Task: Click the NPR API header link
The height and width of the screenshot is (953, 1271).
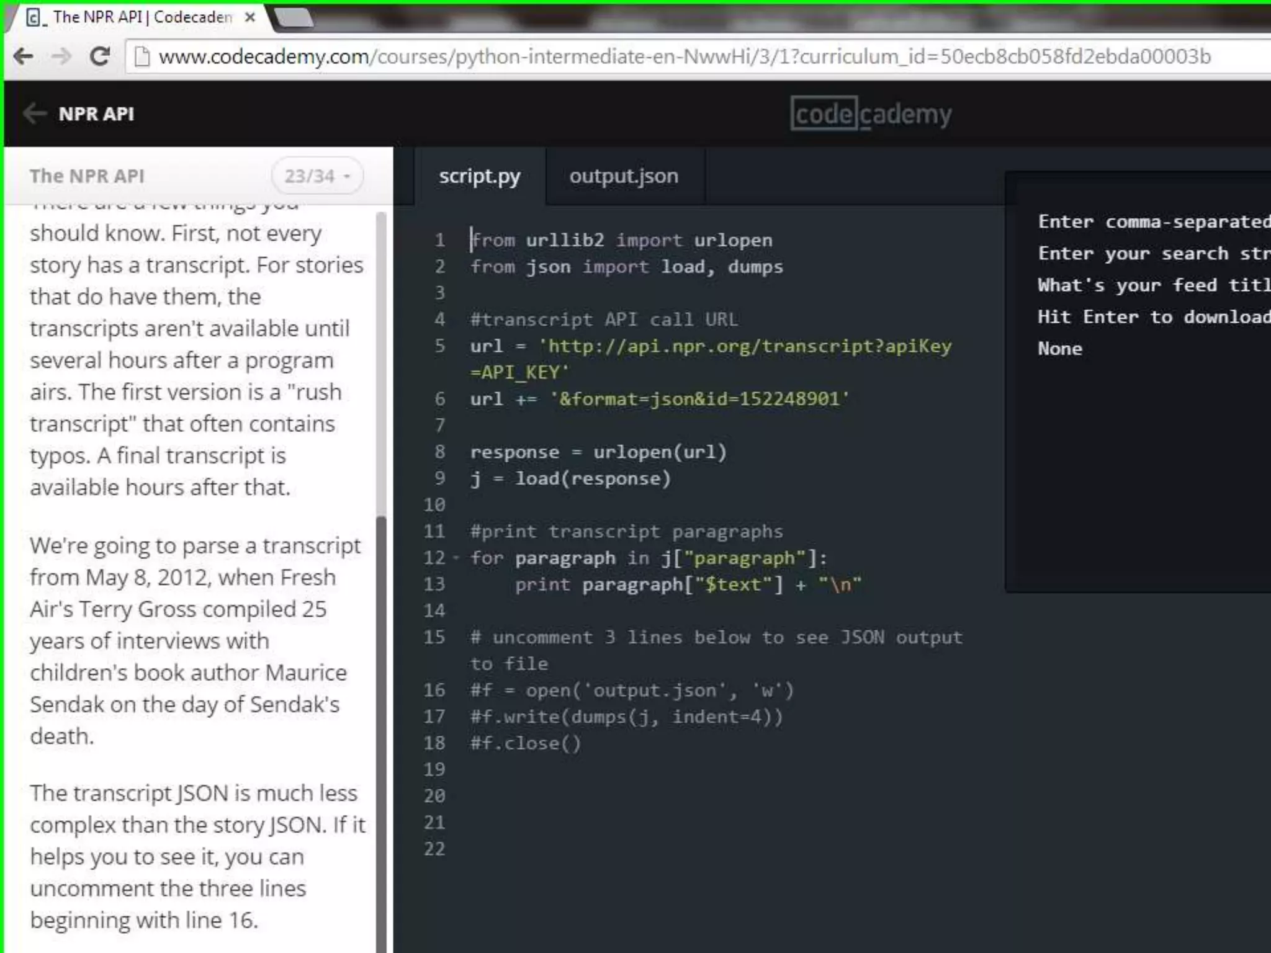Action: coord(96,114)
